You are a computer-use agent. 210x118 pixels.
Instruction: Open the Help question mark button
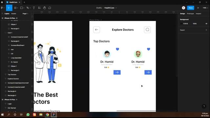[204, 106]
